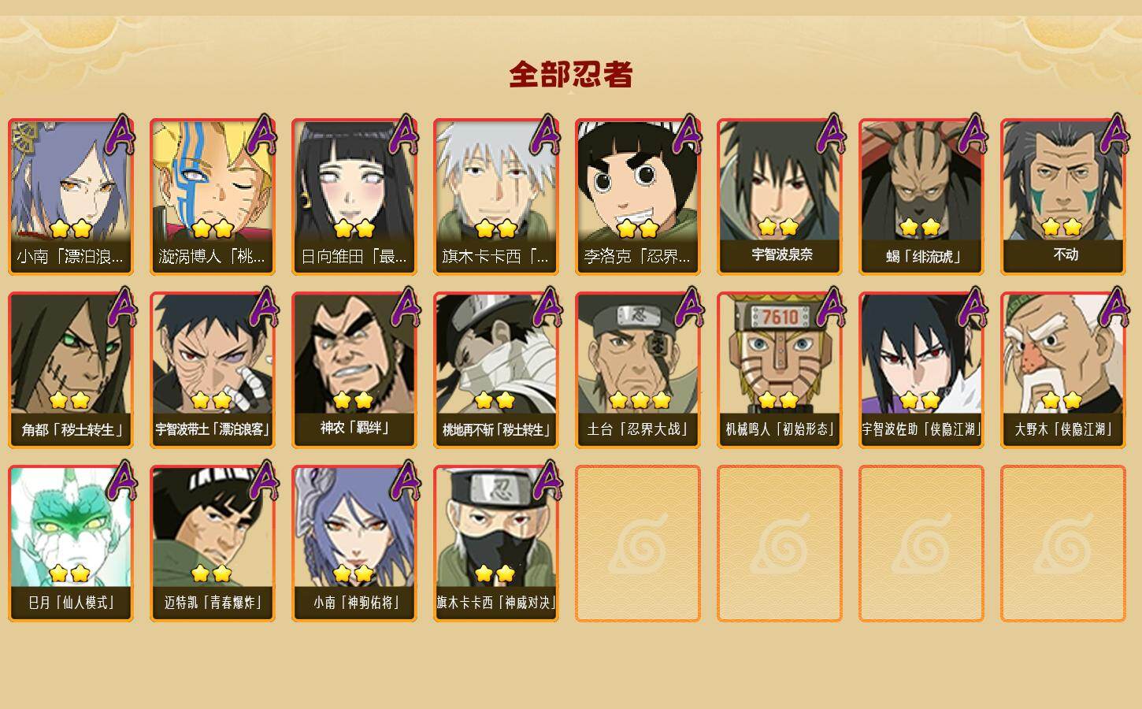The width and height of the screenshot is (1142, 709).
Task: Select the 桃地再不斩「秽土转生」 card
Action: 496,370
